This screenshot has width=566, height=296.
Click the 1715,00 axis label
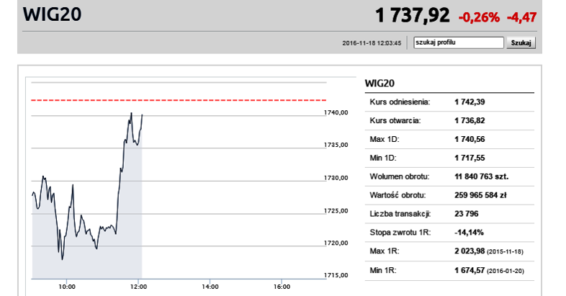pyautogui.click(x=336, y=275)
